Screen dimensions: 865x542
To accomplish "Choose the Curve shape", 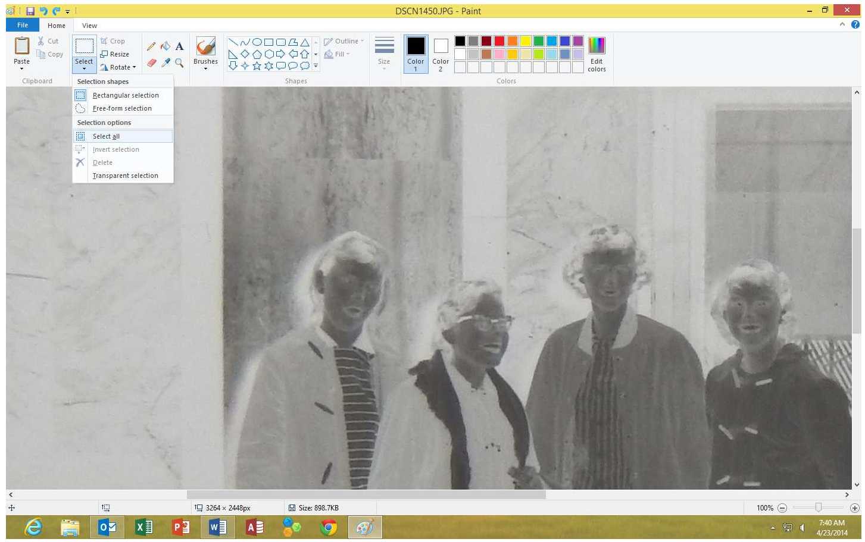I will [x=245, y=42].
